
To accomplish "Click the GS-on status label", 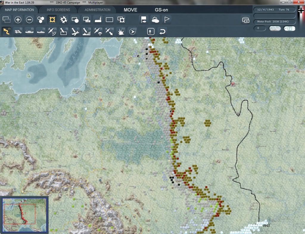I will click(x=161, y=10).
